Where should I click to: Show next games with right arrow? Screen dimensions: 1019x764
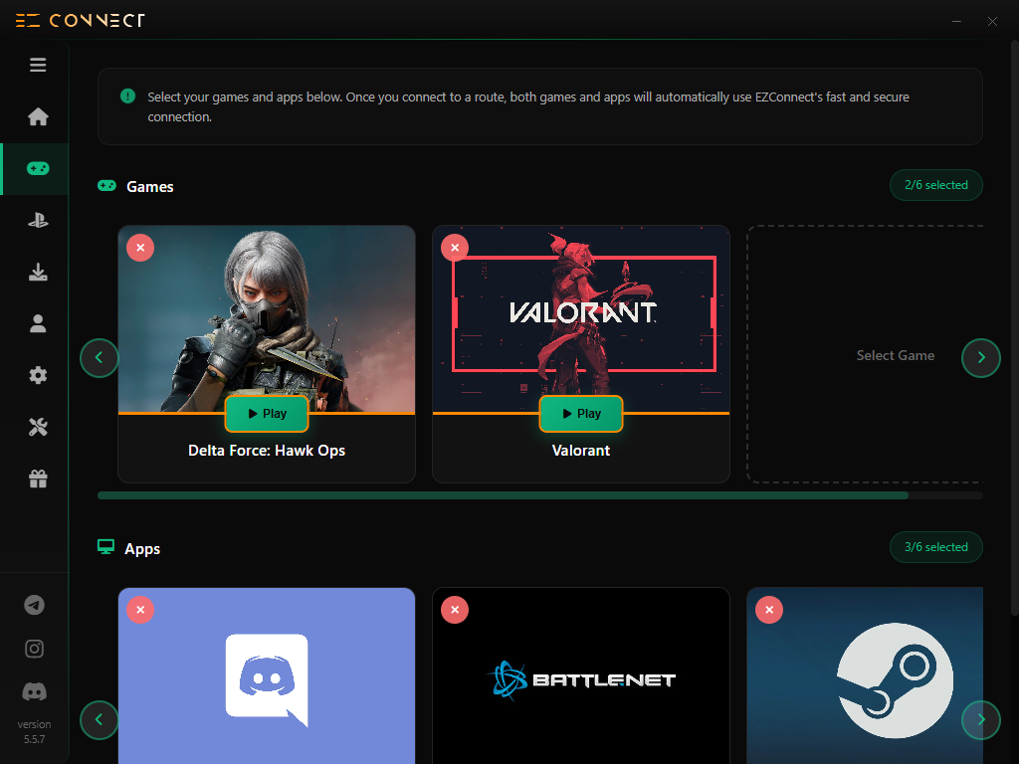point(980,358)
